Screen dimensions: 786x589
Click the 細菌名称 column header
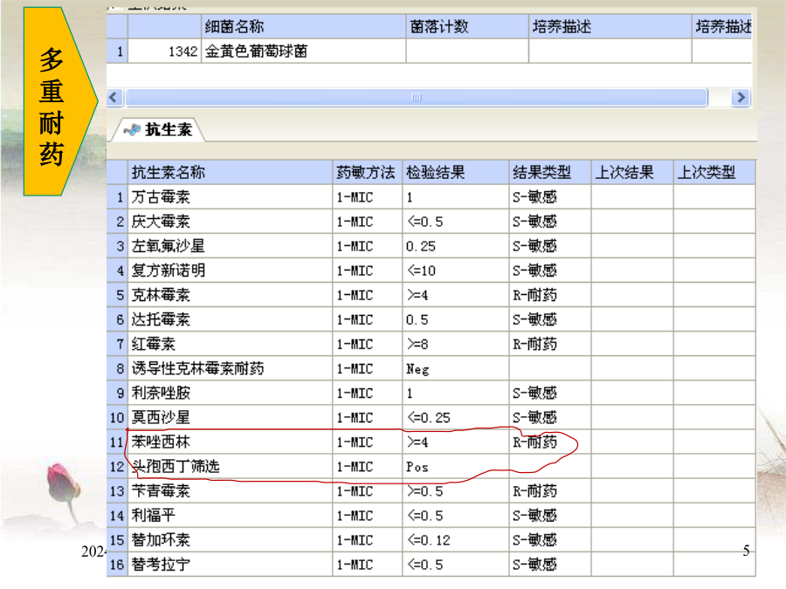302,27
